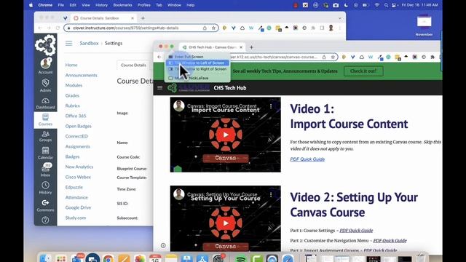Open Study.com in course navigation

point(76,218)
